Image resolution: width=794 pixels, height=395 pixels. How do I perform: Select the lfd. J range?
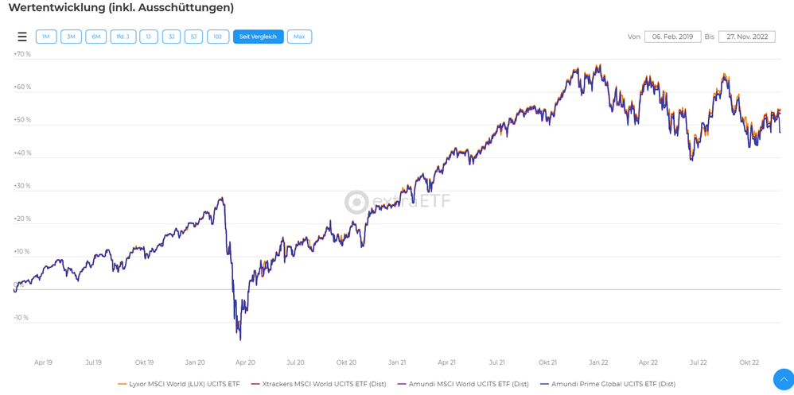pyautogui.click(x=123, y=37)
